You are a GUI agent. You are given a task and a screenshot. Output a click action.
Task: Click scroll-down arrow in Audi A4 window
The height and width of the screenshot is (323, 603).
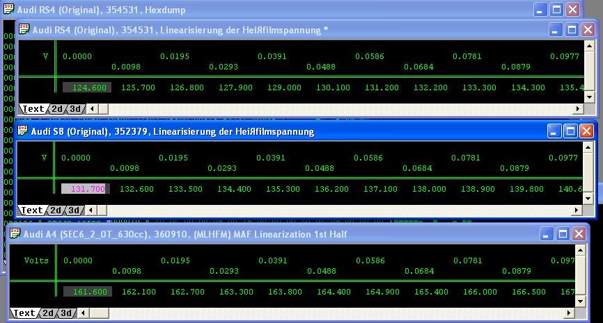[x=580, y=301]
